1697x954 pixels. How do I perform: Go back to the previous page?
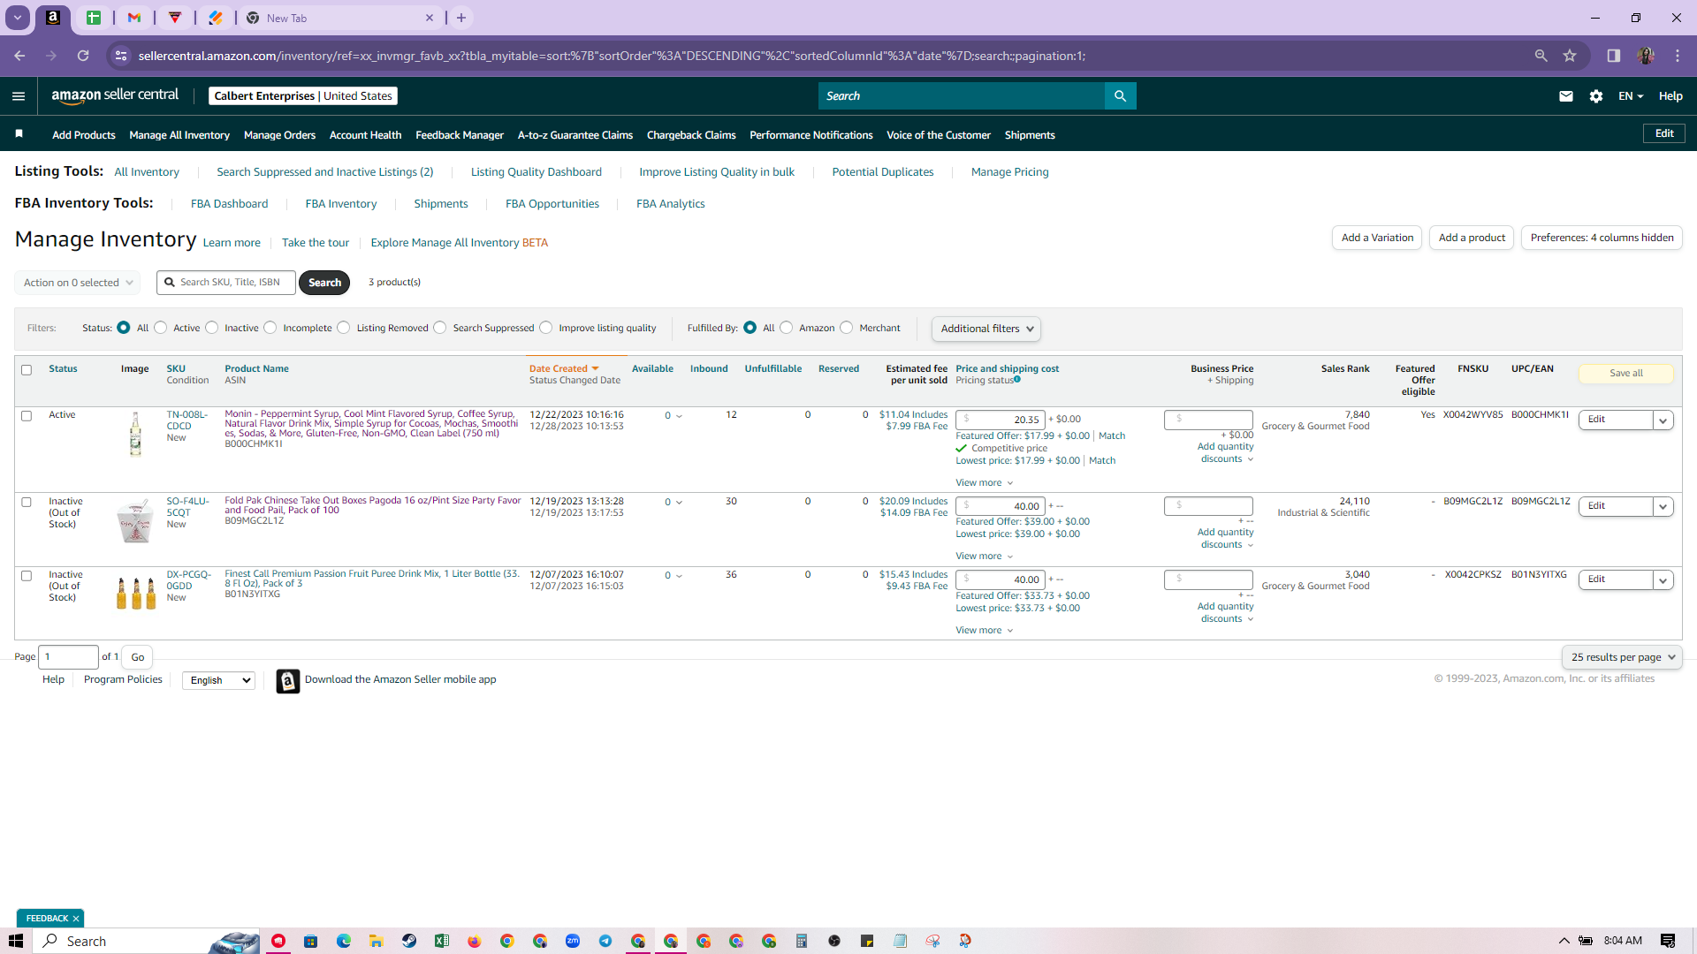pyautogui.click(x=19, y=56)
